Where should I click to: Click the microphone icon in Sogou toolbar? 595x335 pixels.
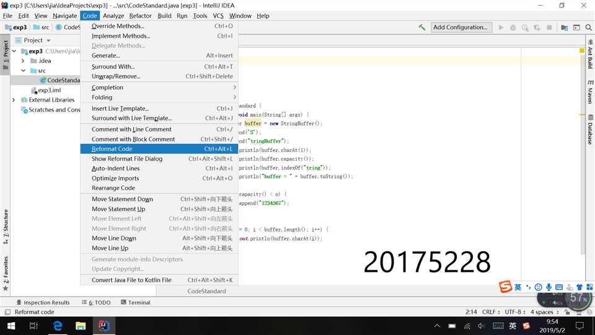click(549, 287)
